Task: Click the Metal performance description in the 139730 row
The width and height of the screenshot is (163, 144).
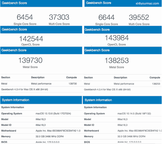Action: coord(41,84)
